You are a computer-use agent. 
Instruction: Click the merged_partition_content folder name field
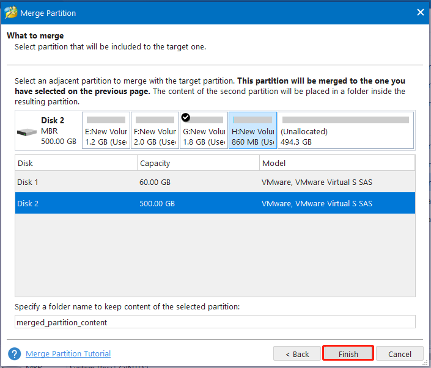pos(215,322)
